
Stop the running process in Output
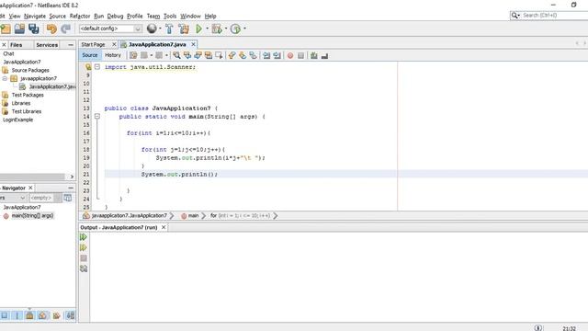(84, 258)
